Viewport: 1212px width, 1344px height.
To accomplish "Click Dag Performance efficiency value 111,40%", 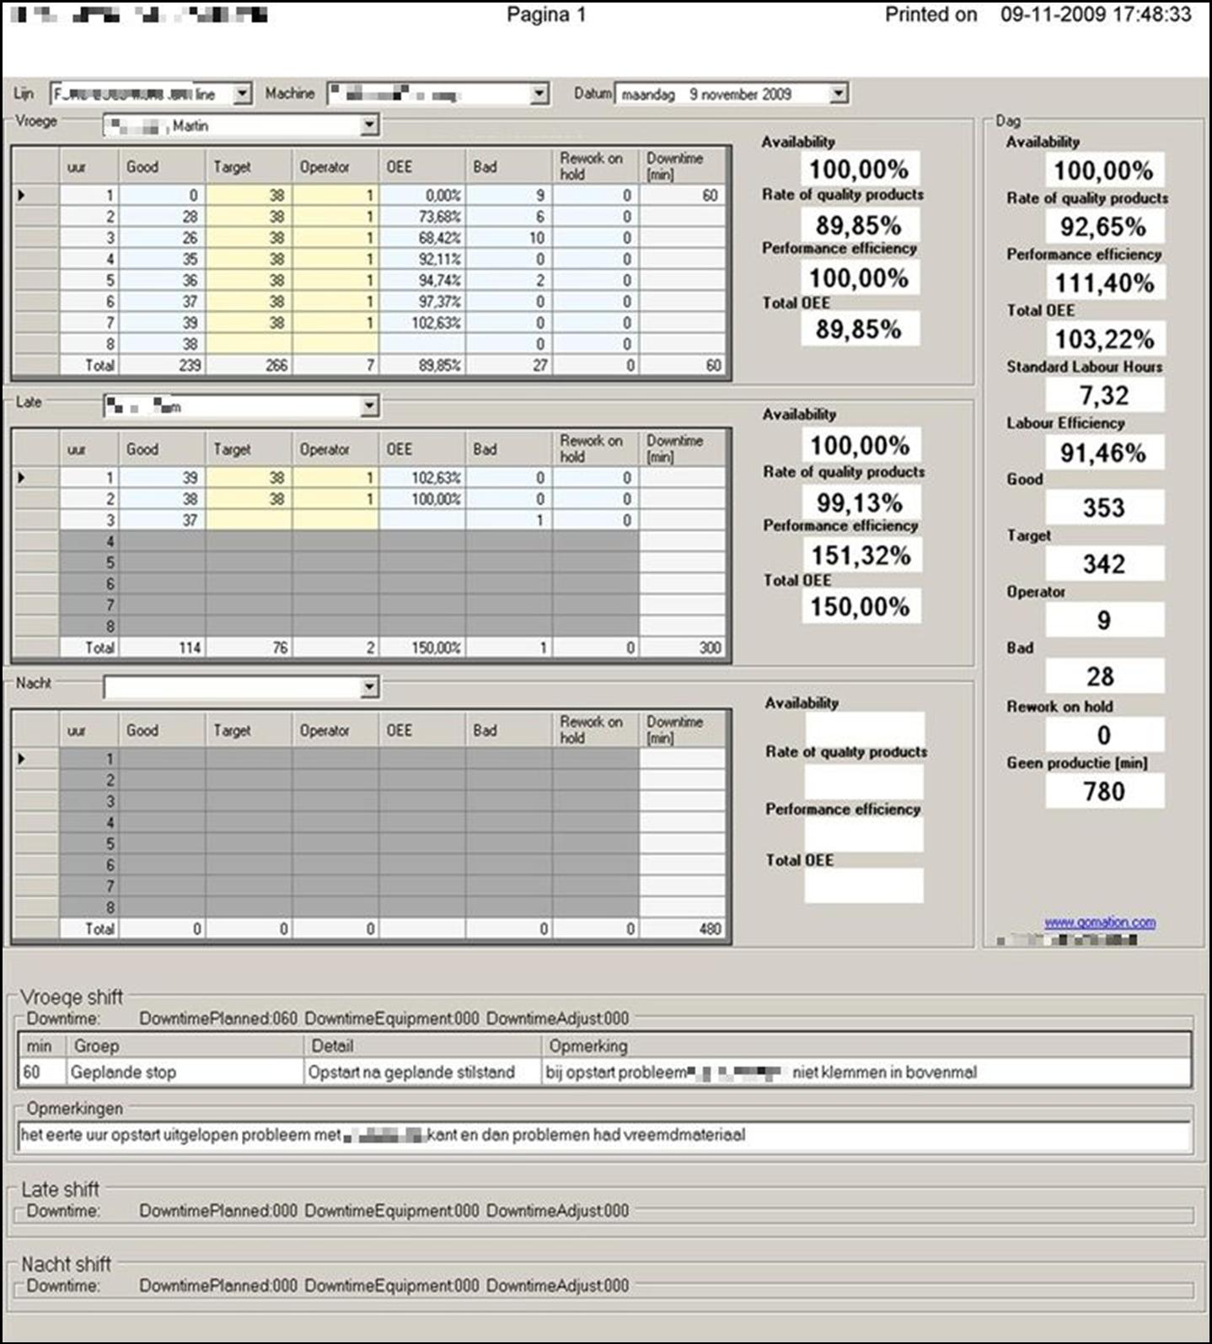I will tap(1105, 282).
